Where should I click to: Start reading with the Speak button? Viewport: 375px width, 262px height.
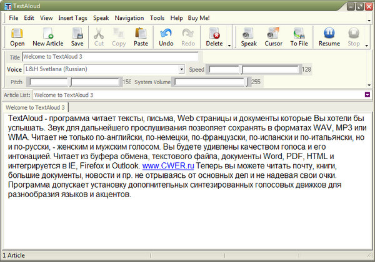[x=249, y=36]
